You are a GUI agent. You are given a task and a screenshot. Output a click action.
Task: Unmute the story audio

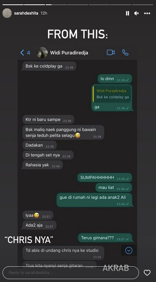tap(136, 13)
